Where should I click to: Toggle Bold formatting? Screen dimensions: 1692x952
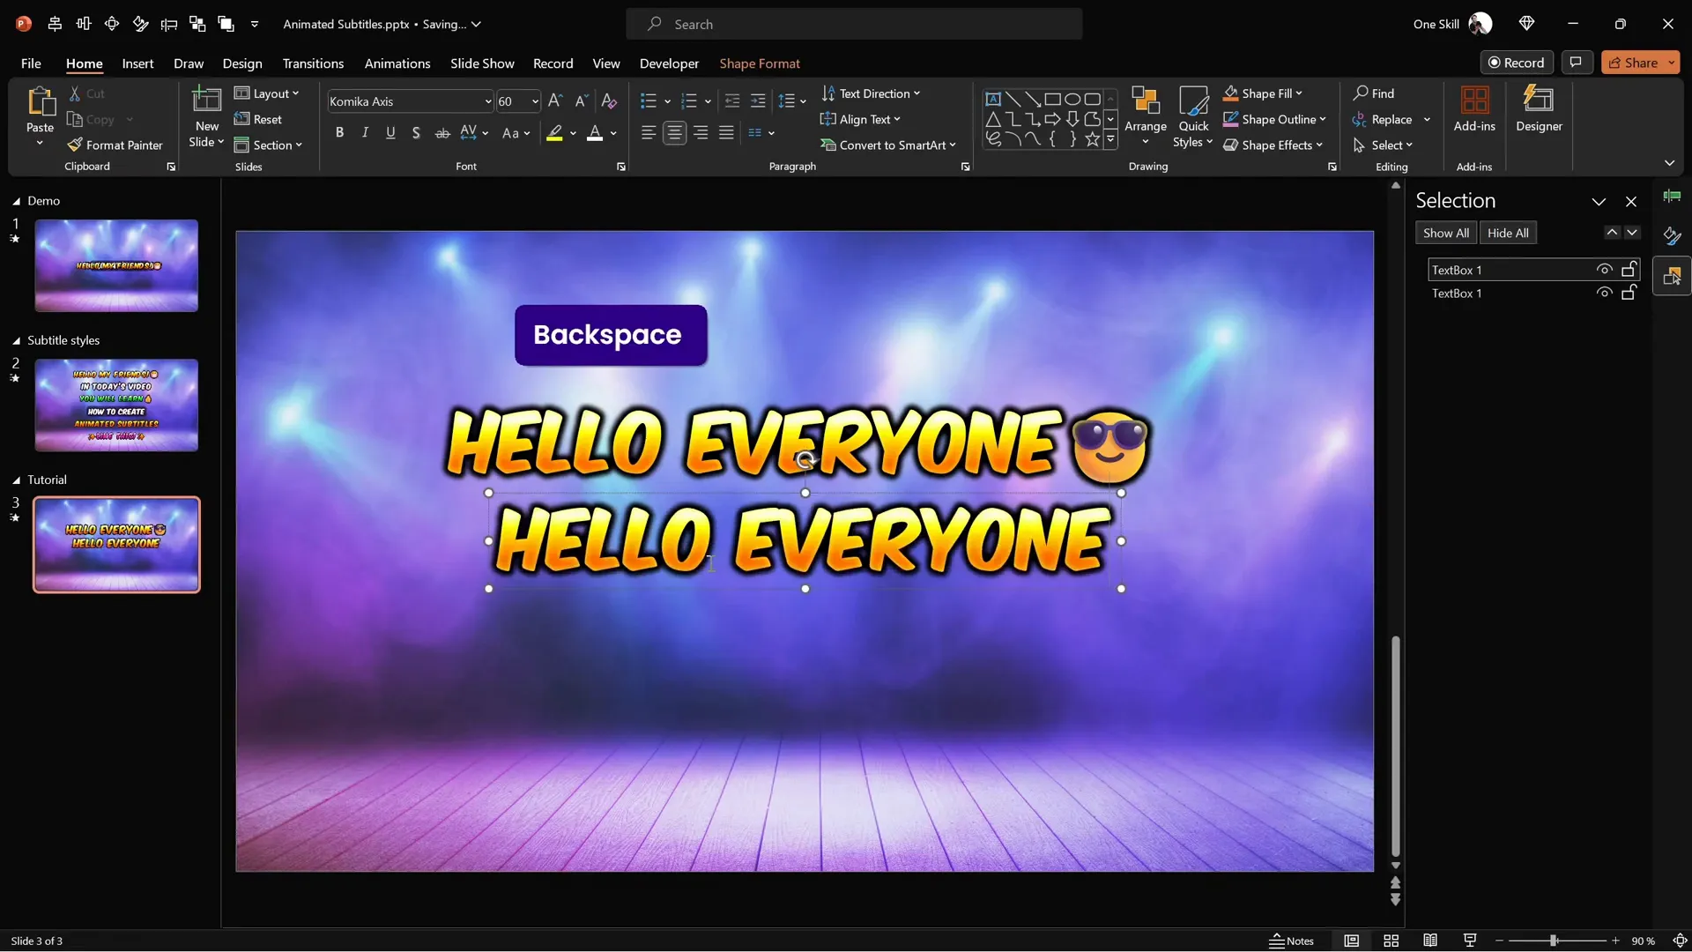pos(339,133)
